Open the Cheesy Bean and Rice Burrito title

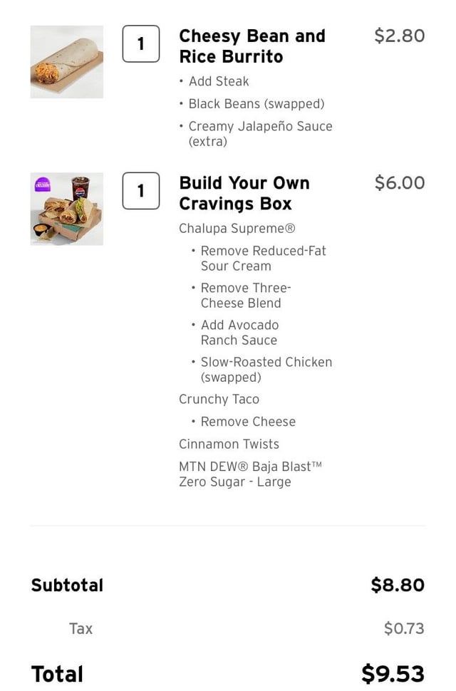coord(252,46)
